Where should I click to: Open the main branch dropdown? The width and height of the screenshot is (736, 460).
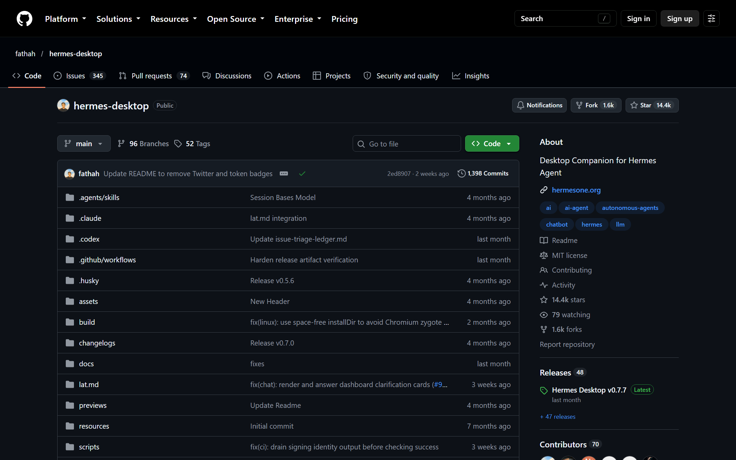coord(84,143)
